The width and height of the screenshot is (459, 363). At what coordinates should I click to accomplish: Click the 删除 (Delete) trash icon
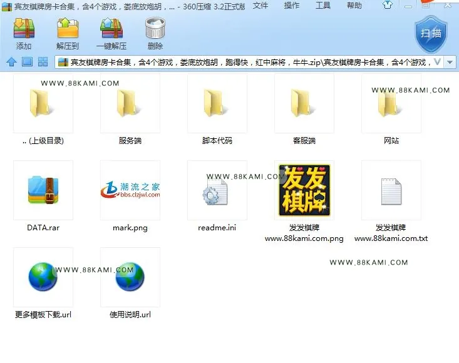[x=155, y=28]
